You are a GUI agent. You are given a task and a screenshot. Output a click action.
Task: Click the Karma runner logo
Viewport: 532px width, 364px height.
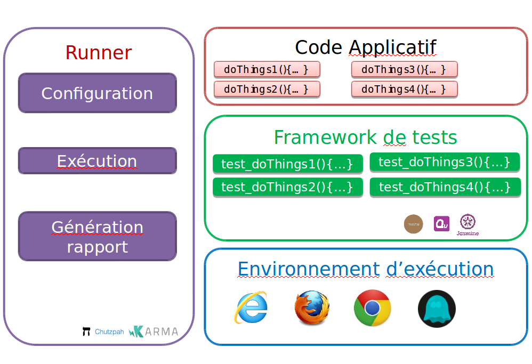pyautogui.click(x=154, y=331)
